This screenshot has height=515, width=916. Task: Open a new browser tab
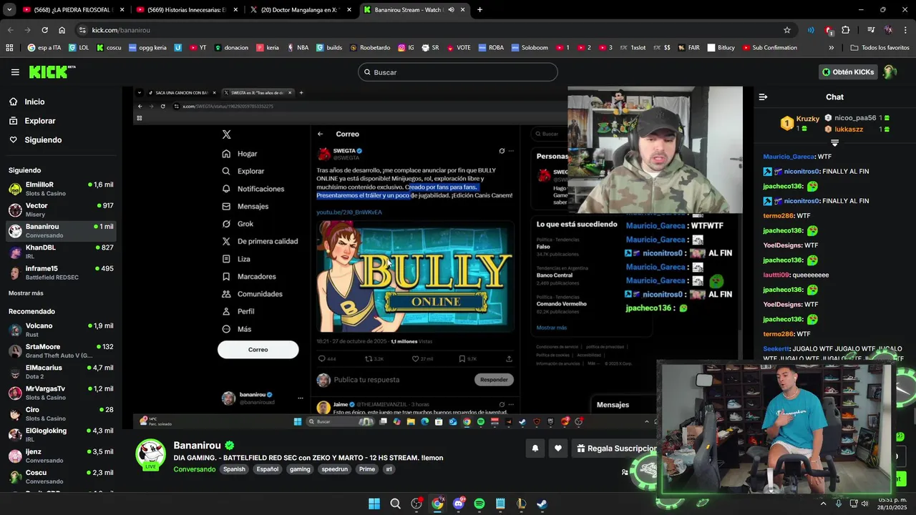pyautogui.click(x=479, y=10)
